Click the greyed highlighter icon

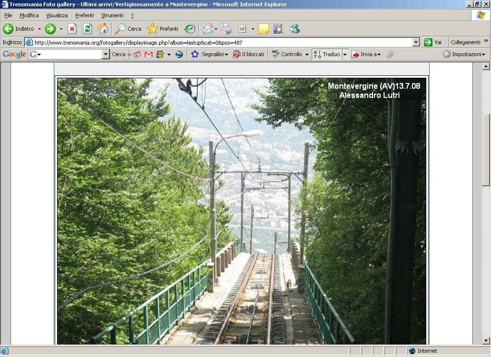click(390, 54)
